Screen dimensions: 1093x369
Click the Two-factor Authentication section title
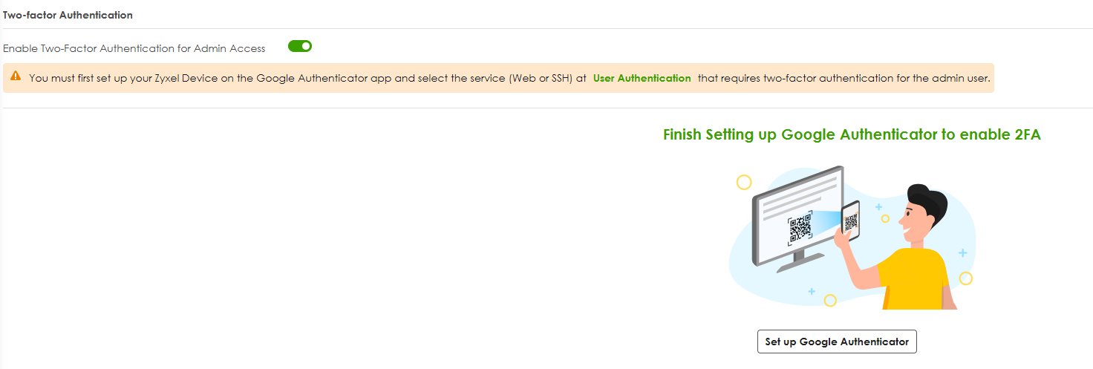pyautogui.click(x=68, y=15)
